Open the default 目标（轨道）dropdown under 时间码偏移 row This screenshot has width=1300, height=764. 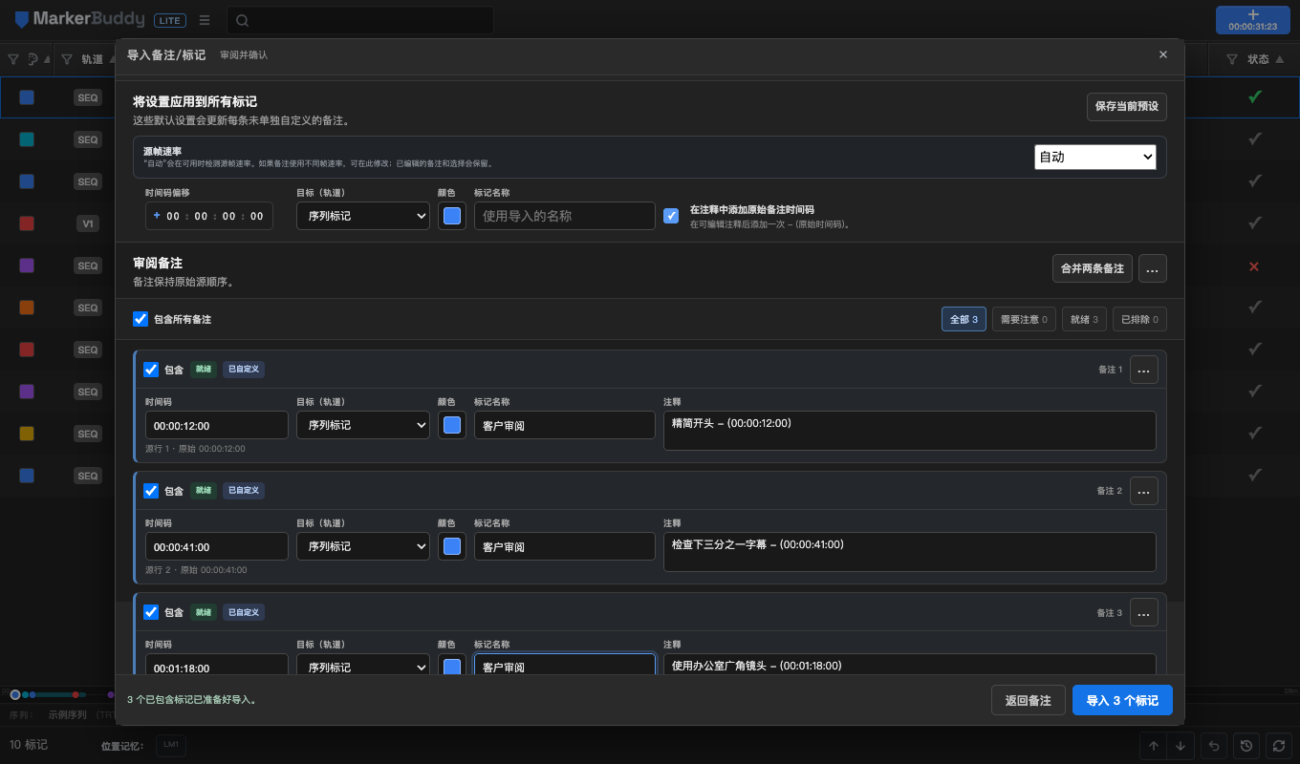[363, 216]
